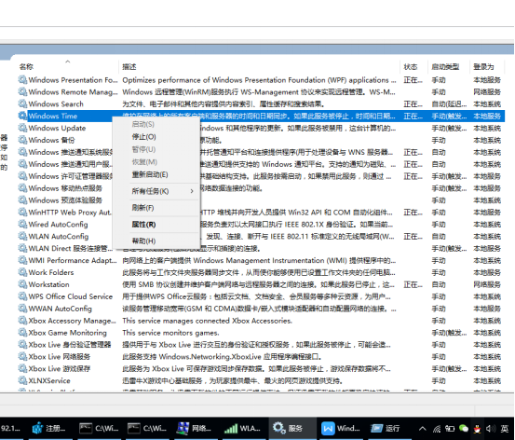Click the English input method indicator
Screen dimensions: 515x440
tap(505, 429)
